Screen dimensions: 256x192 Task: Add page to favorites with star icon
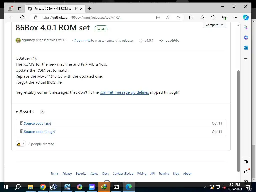click(178, 17)
